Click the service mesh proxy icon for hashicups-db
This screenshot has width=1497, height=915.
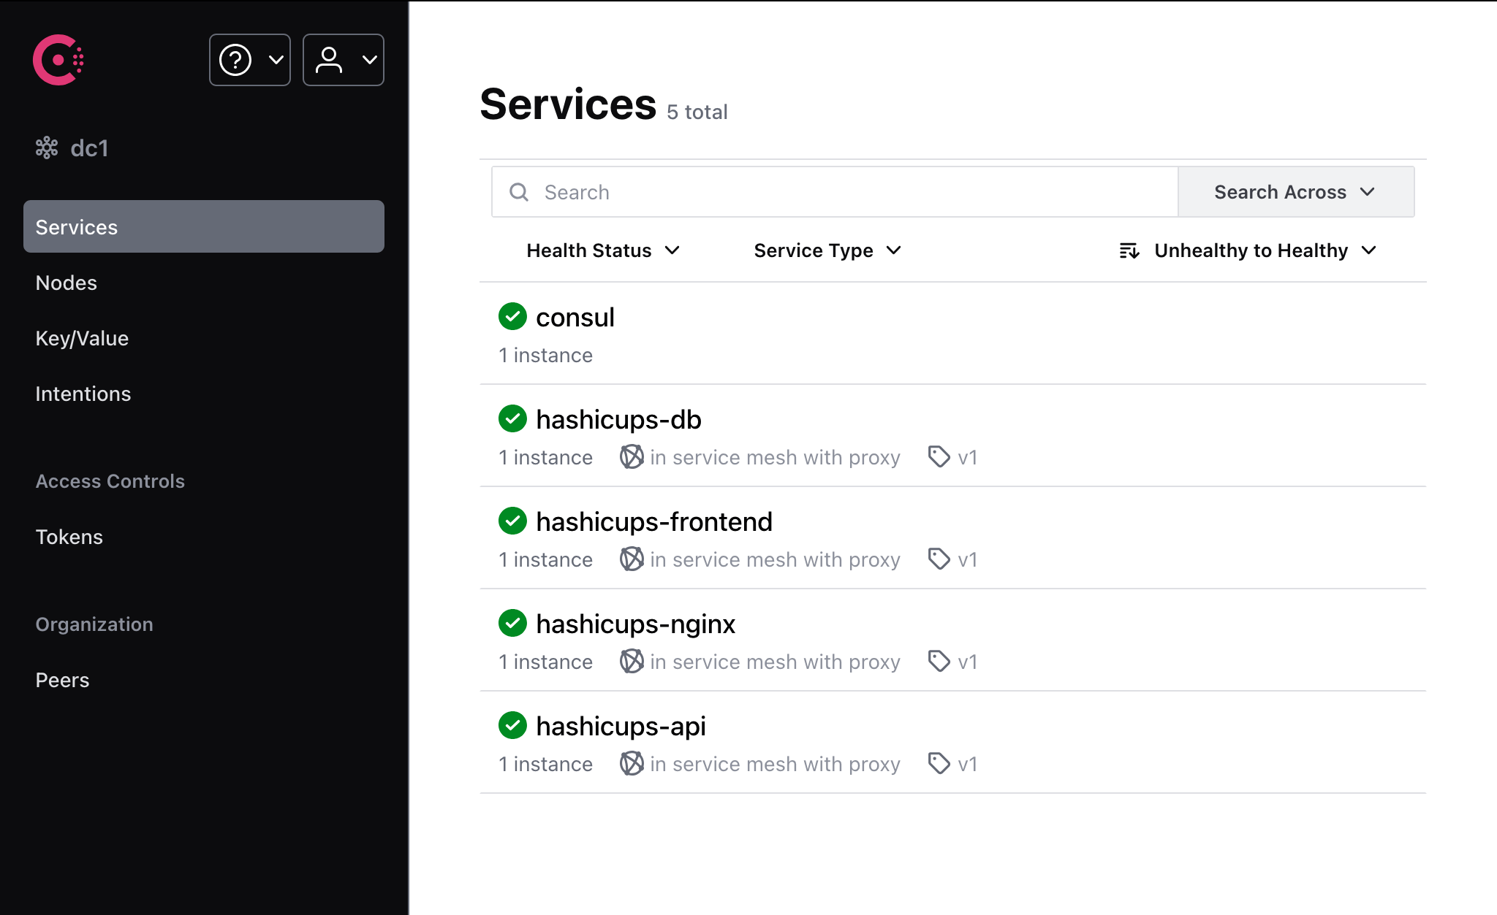pos(631,457)
